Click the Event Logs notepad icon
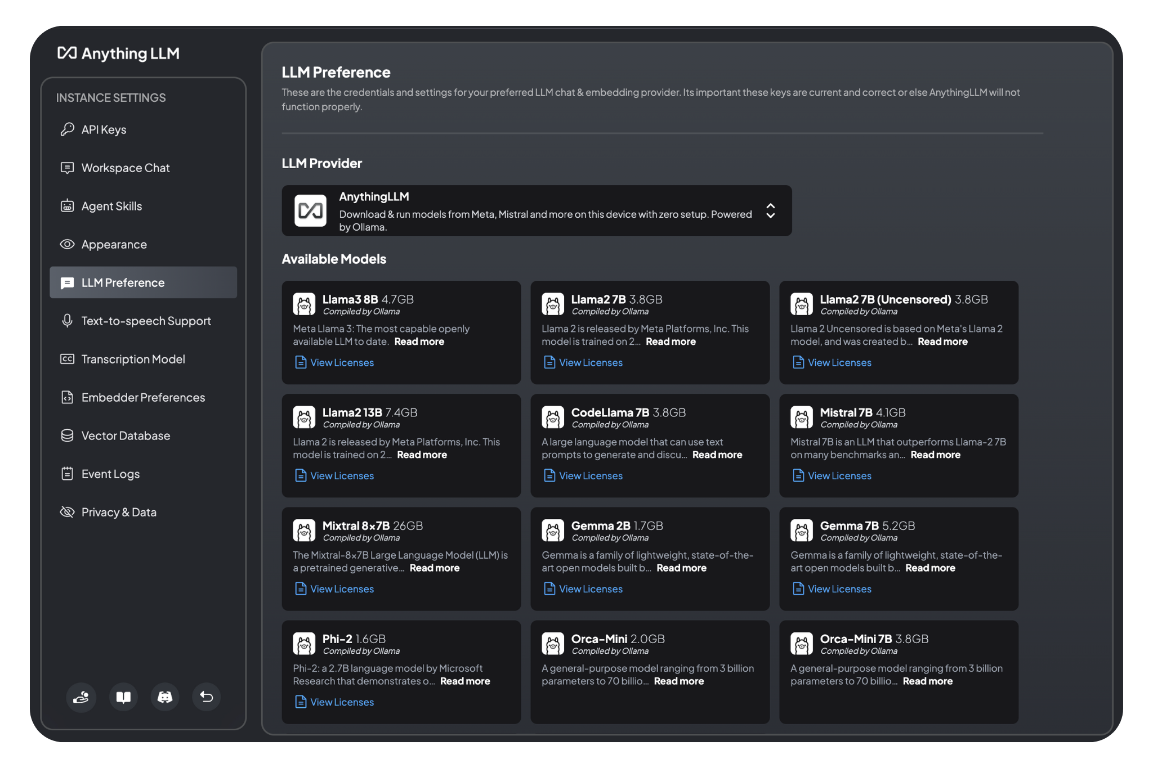The width and height of the screenshot is (1153, 768). 68,474
